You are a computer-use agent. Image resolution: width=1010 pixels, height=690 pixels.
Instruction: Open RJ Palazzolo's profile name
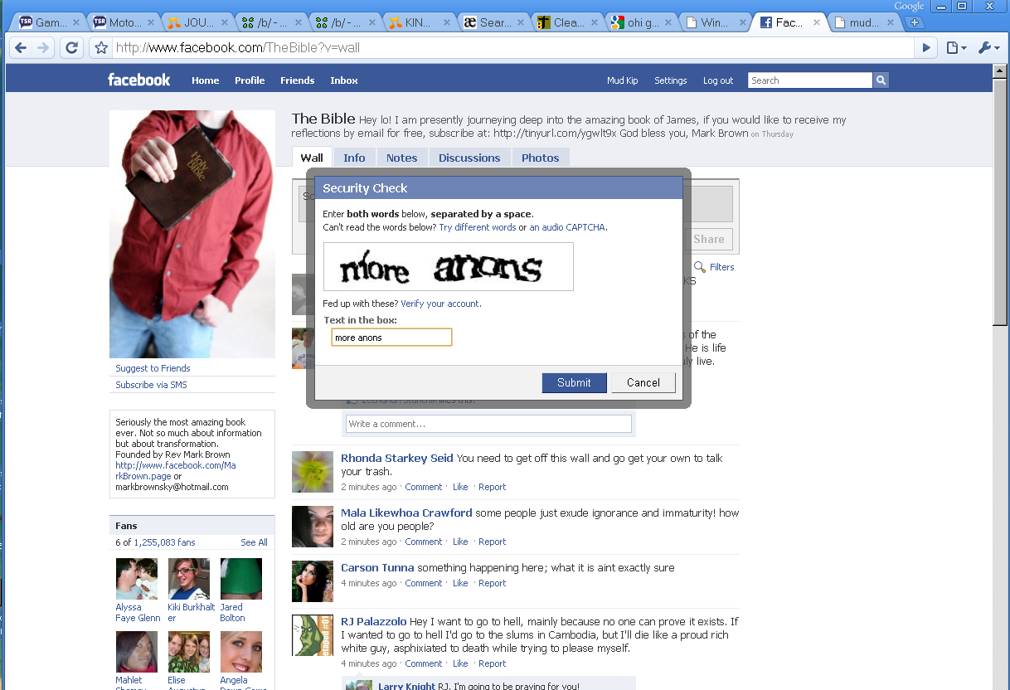coord(374,621)
